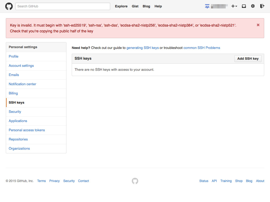The height and width of the screenshot is (202, 270).
Task: Select Profile in Personal settings sidebar
Action: tap(13, 57)
